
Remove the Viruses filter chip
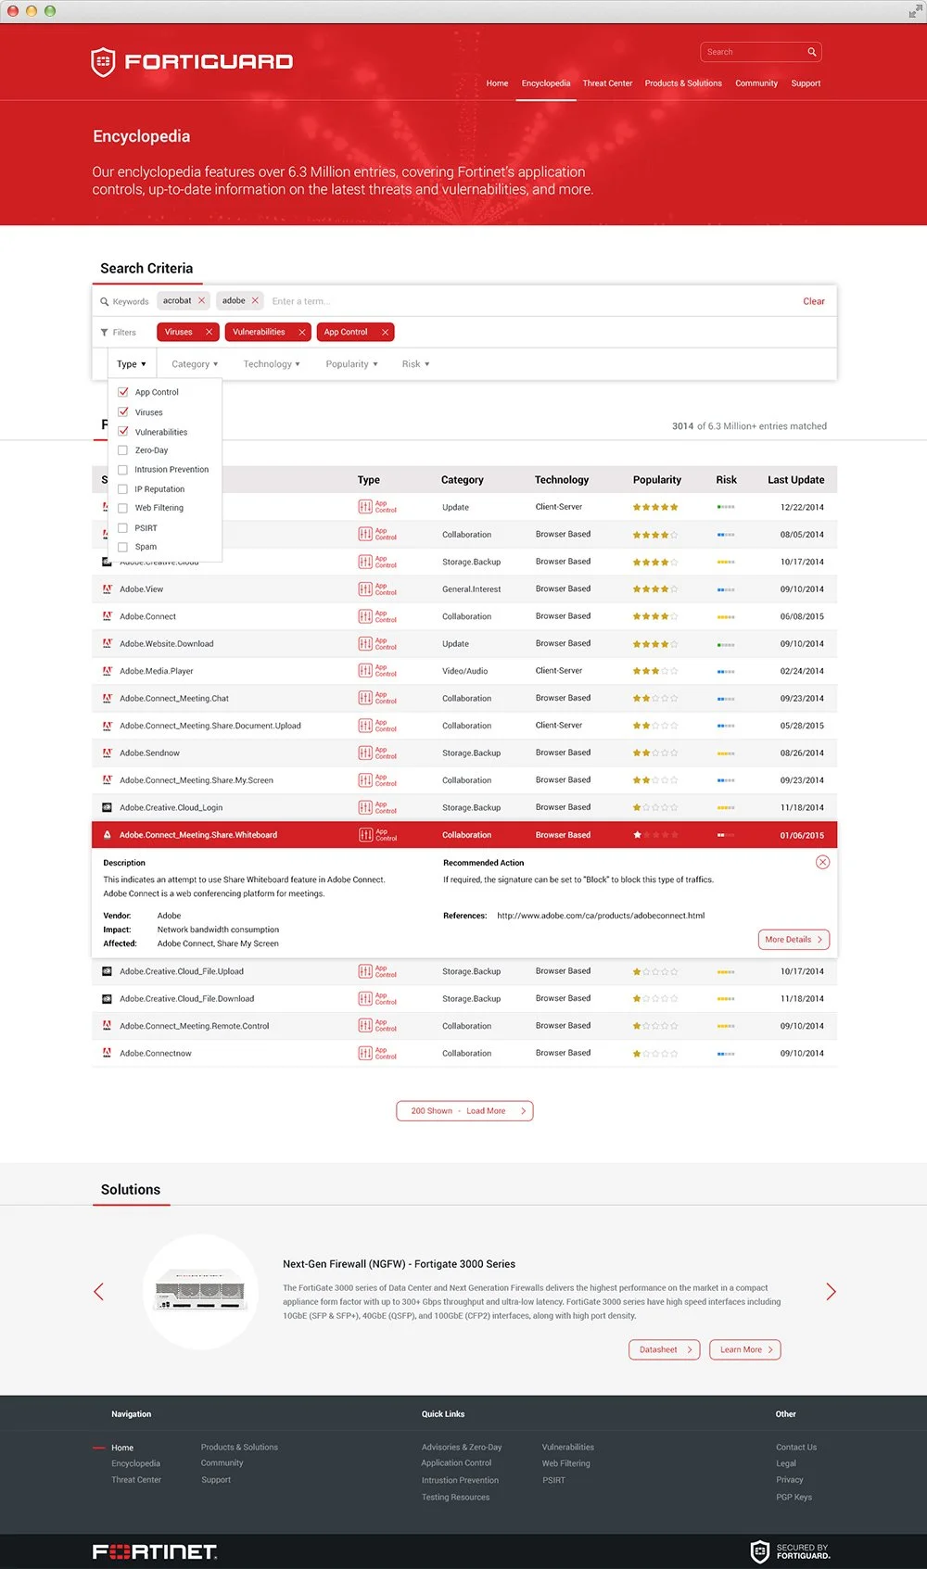tap(209, 332)
